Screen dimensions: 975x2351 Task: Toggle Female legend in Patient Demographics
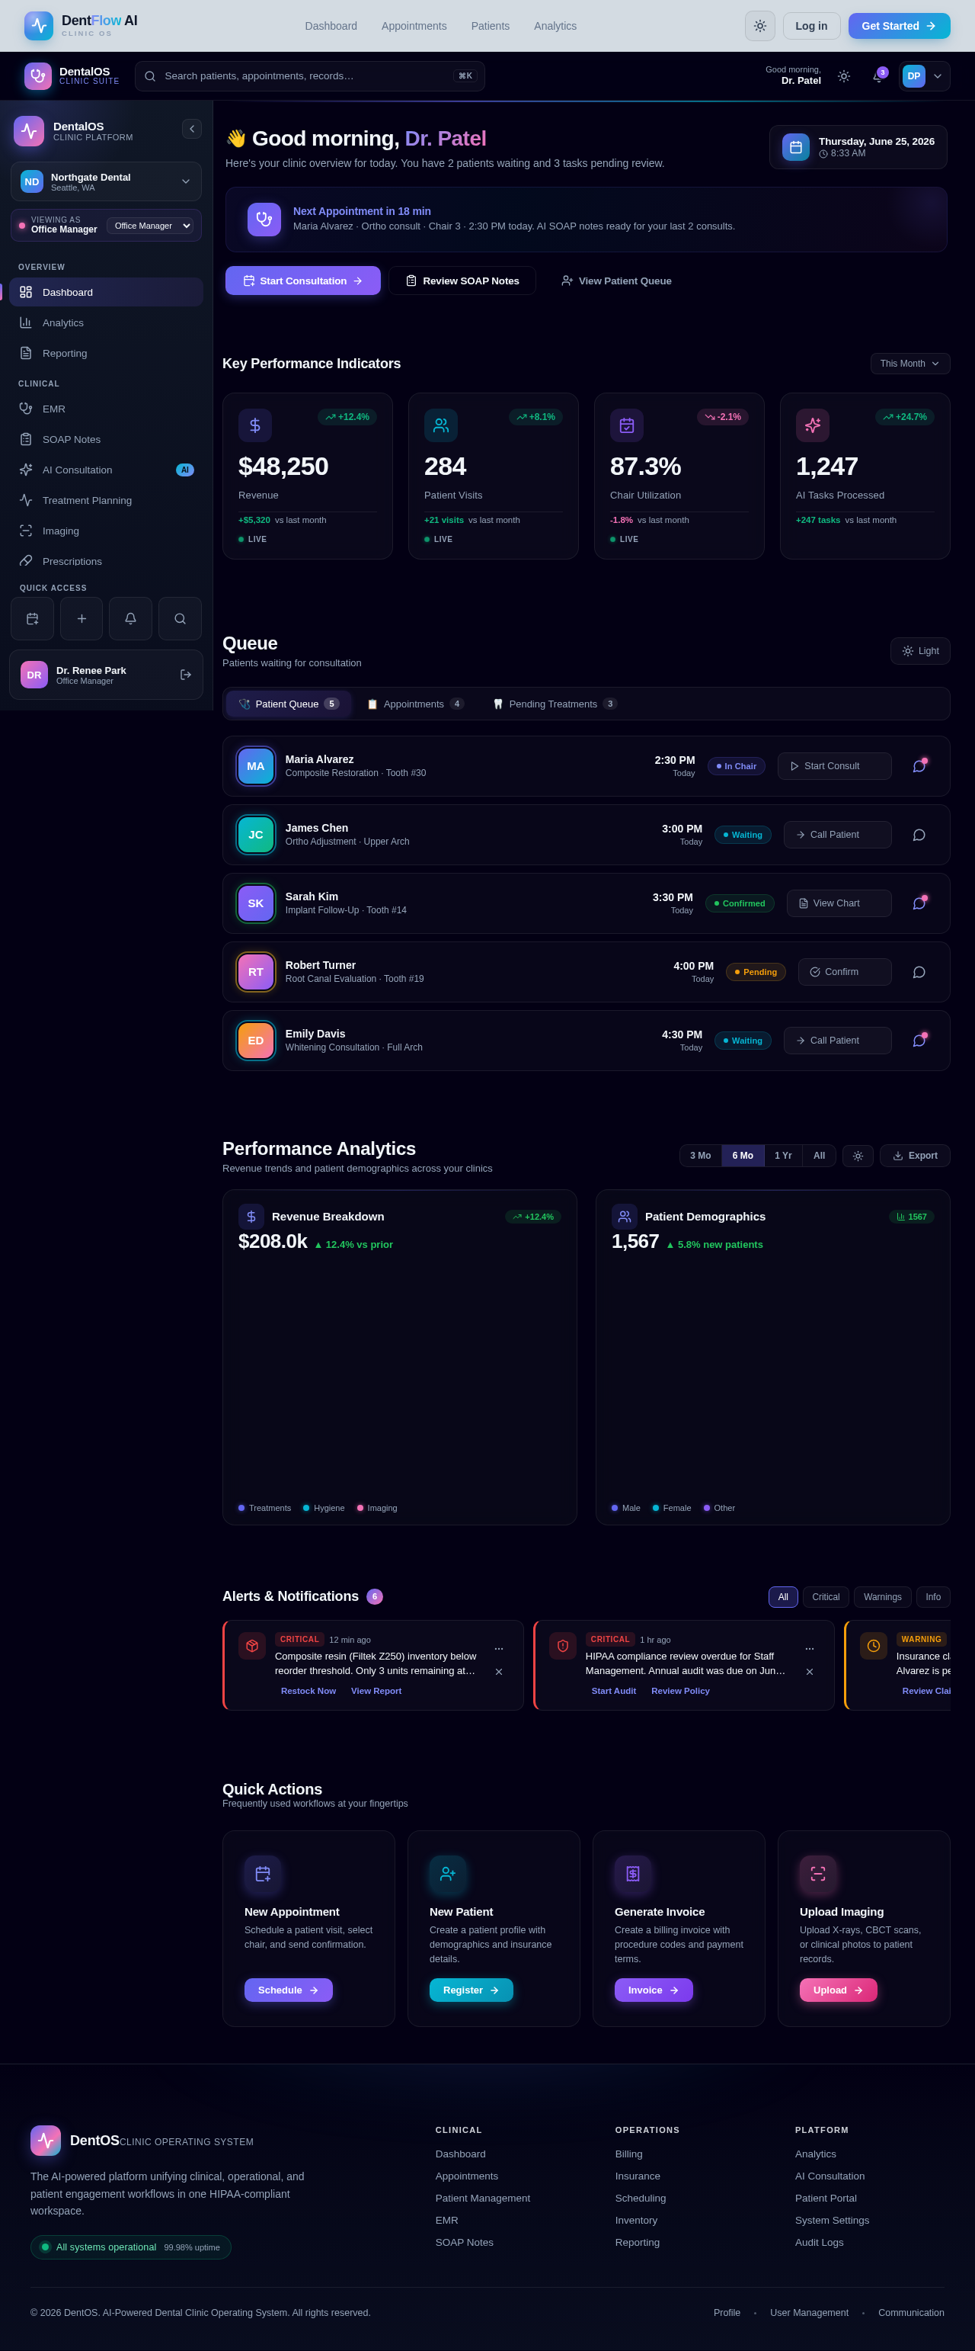point(672,1508)
